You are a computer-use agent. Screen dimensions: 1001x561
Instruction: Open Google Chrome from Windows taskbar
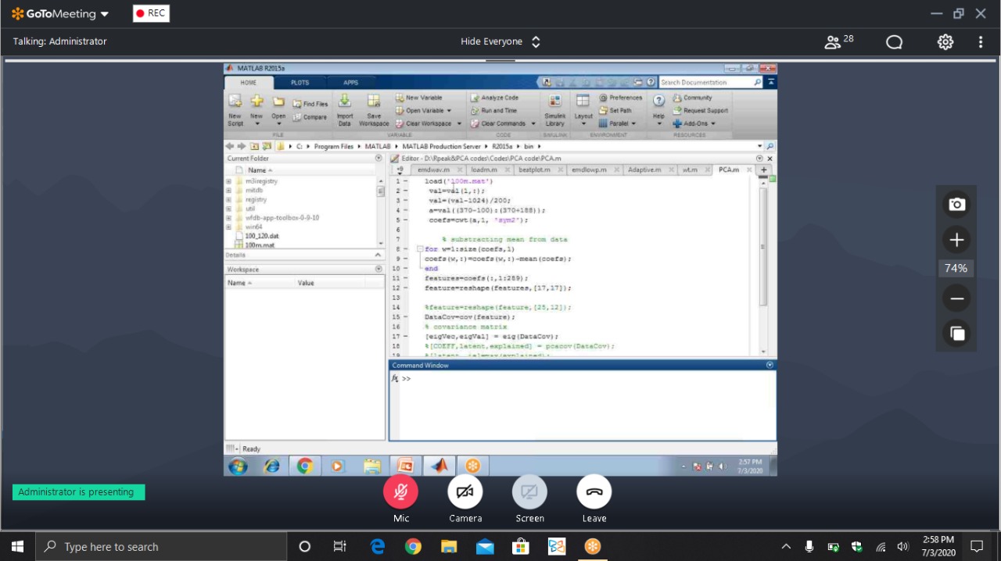(x=413, y=547)
